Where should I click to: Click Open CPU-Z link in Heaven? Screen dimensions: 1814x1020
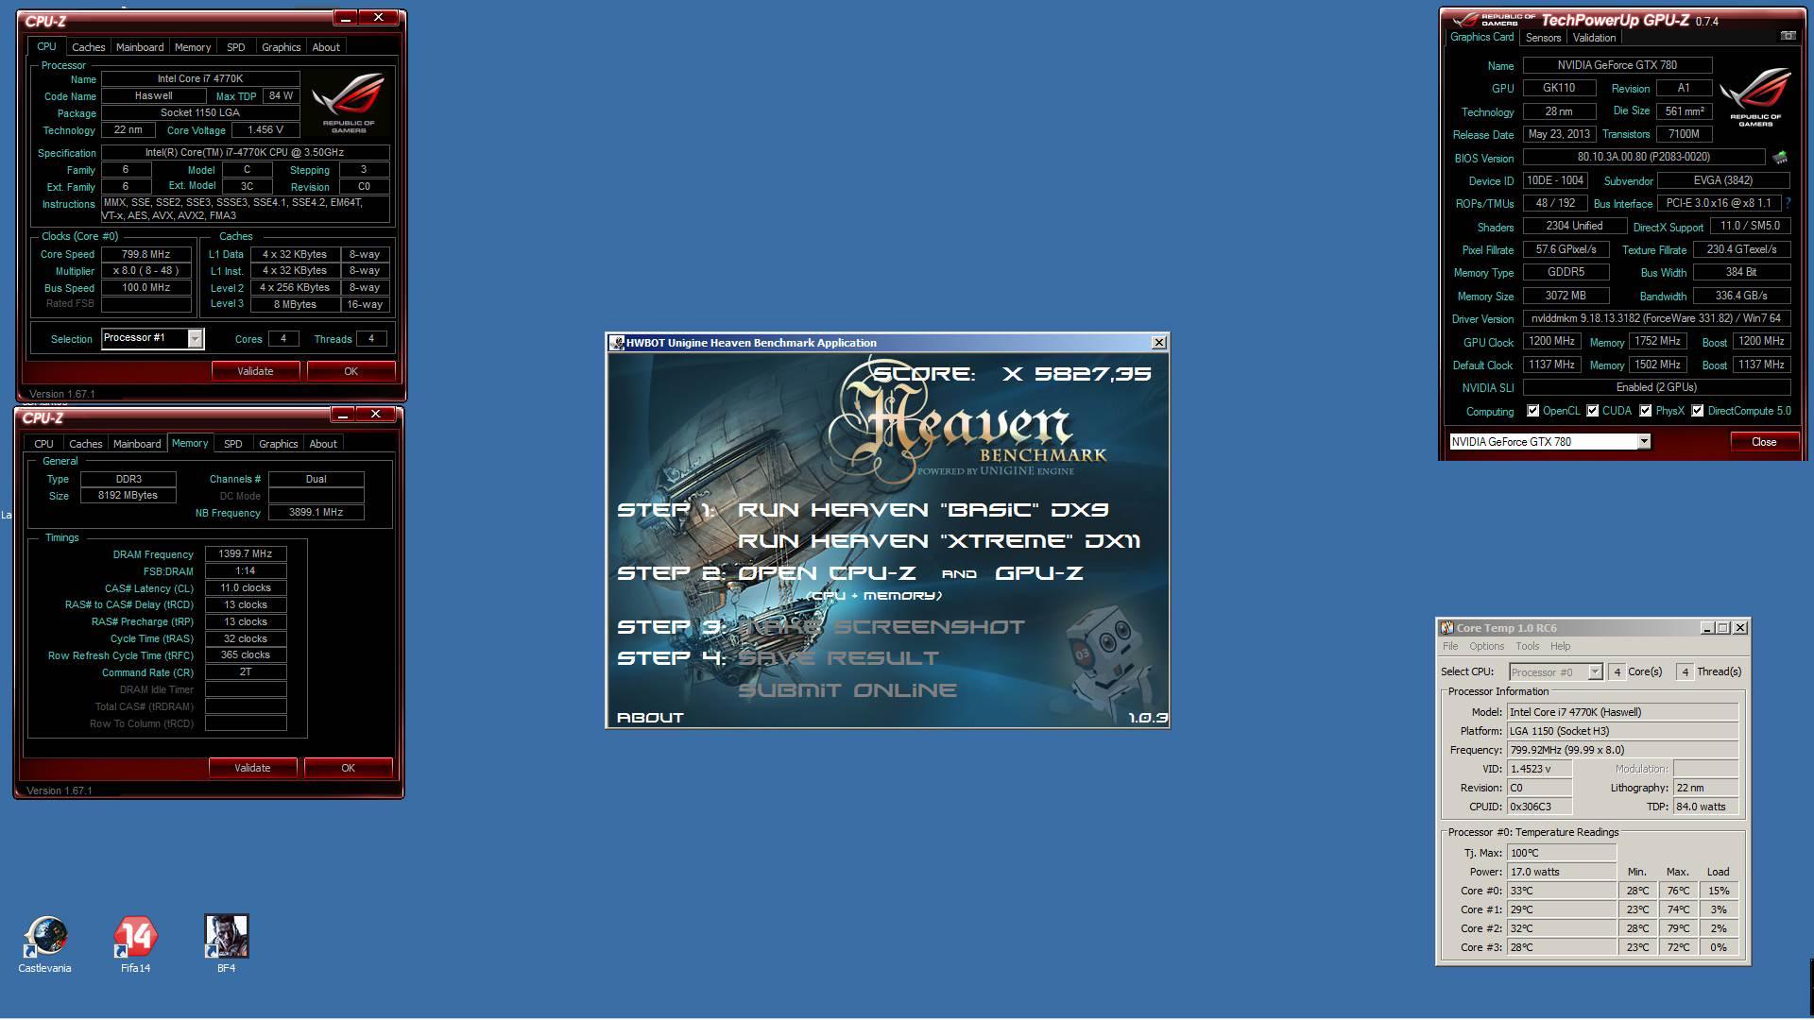point(827,573)
